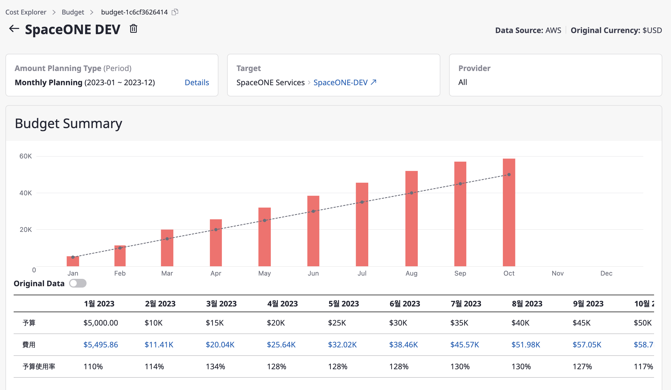The height and width of the screenshot is (390, 671).
Task: Open the $51.98K cost for August
Action: coord(526,345)
